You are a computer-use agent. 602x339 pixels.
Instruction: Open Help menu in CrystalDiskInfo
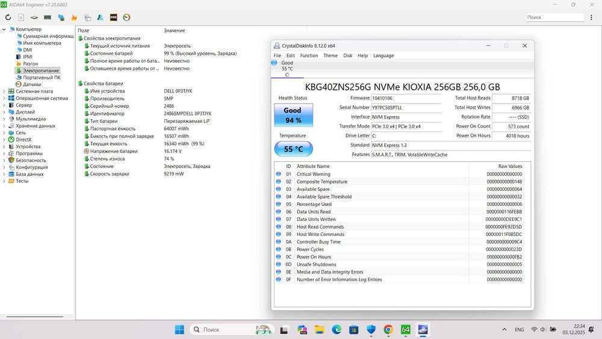[363, 55]
